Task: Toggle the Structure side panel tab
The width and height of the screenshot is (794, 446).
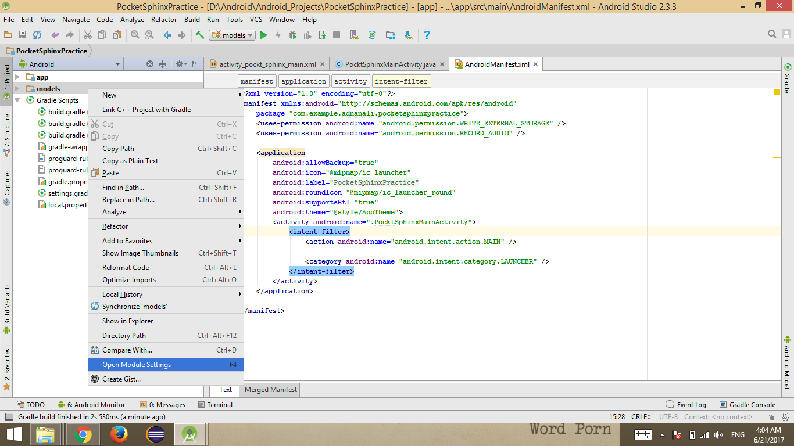Action: [x=6, y=135]
